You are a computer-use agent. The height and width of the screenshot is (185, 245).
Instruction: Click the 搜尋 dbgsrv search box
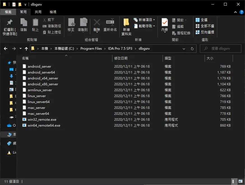220,49
